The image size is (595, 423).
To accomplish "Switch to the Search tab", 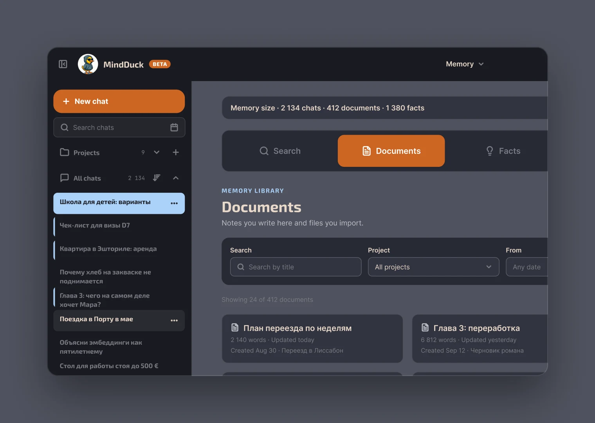I will (280, 151).
